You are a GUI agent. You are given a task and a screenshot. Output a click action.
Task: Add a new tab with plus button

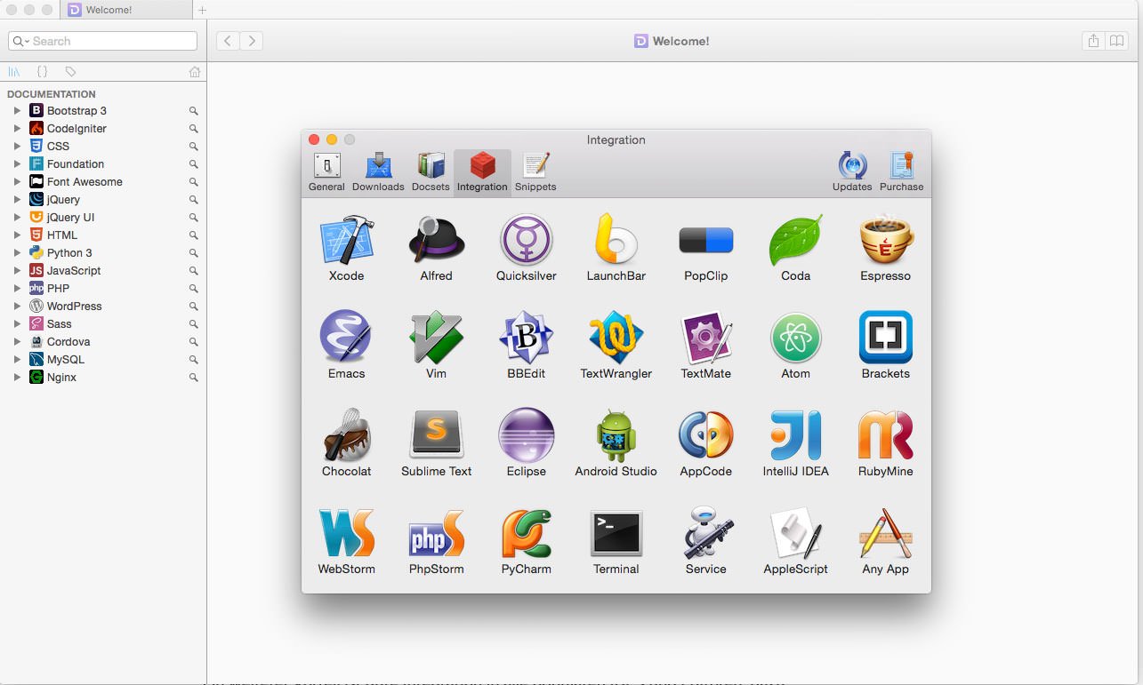pos(202,10)
